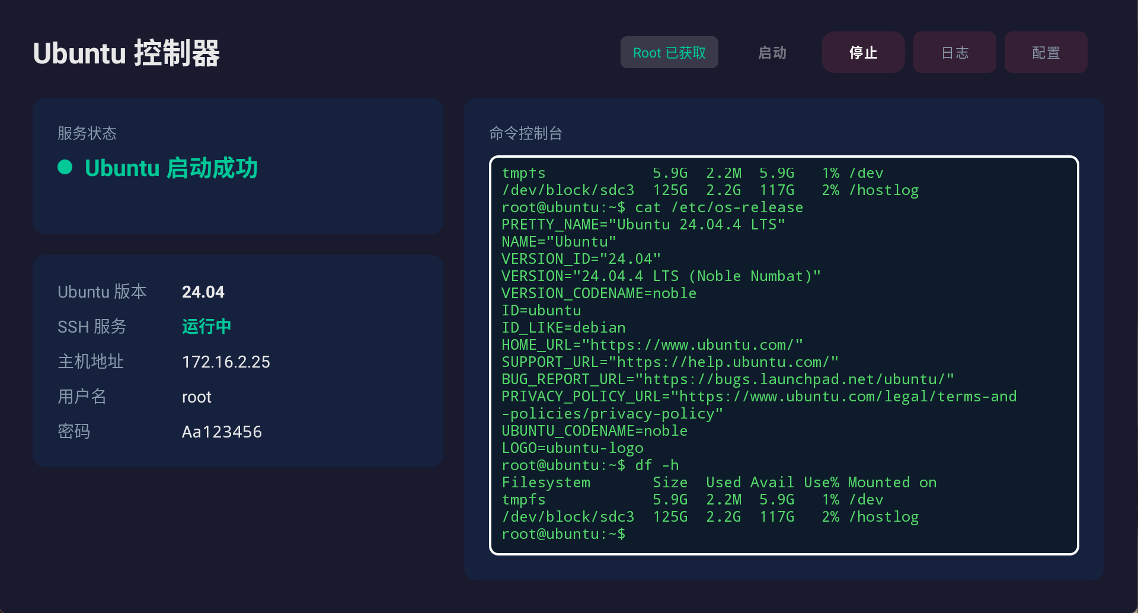Click the 命令控制台 heading
Screen dimensions: 1138x613
(526, 133)
